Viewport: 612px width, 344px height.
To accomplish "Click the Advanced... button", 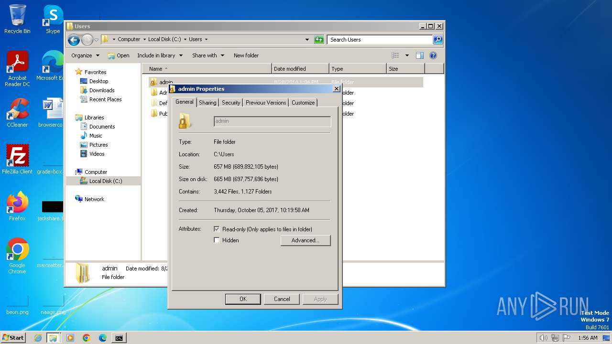I will [x=306, y=240].
